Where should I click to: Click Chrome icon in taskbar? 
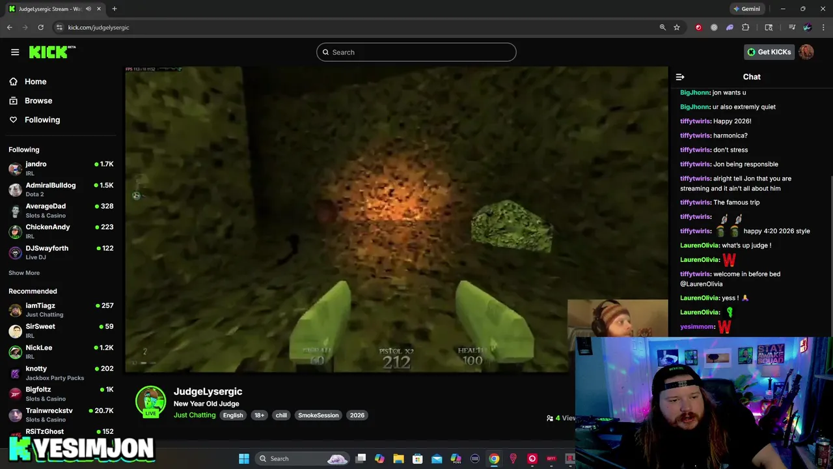(494, 459)
